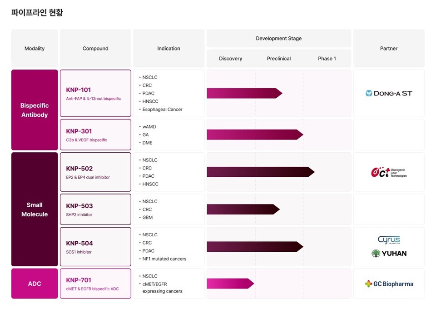Click the Bispecific Antibody modality block
The width and height of the screenshot is (436, 309).
pyautogui.click(x=35, y=110)
